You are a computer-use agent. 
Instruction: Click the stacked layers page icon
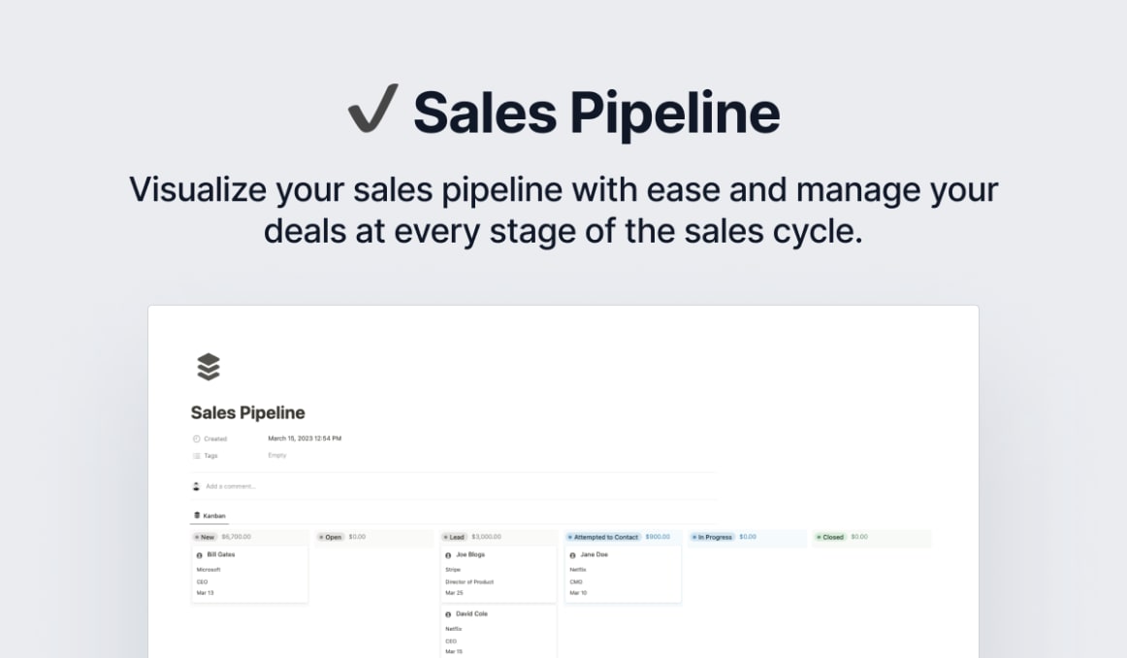[x=209, y=367]
